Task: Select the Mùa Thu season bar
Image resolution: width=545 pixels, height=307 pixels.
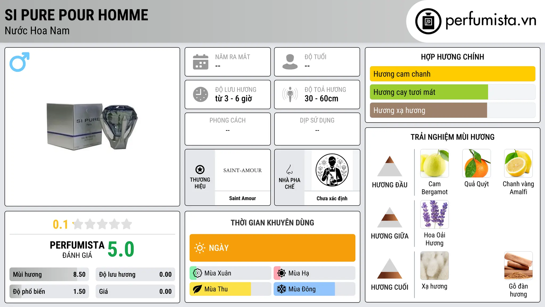Action: click(x=230, y=289)
